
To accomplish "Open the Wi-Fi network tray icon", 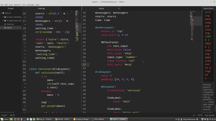I will click(x=210, y=119).
